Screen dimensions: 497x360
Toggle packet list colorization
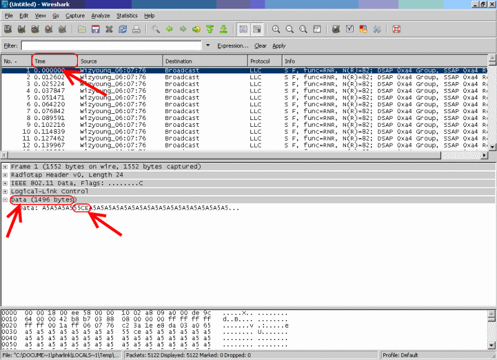243,29
